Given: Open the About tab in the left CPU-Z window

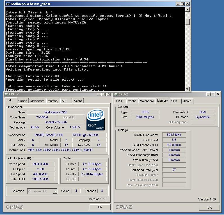Looking at the screenshot, I should [x=77, y=101].
